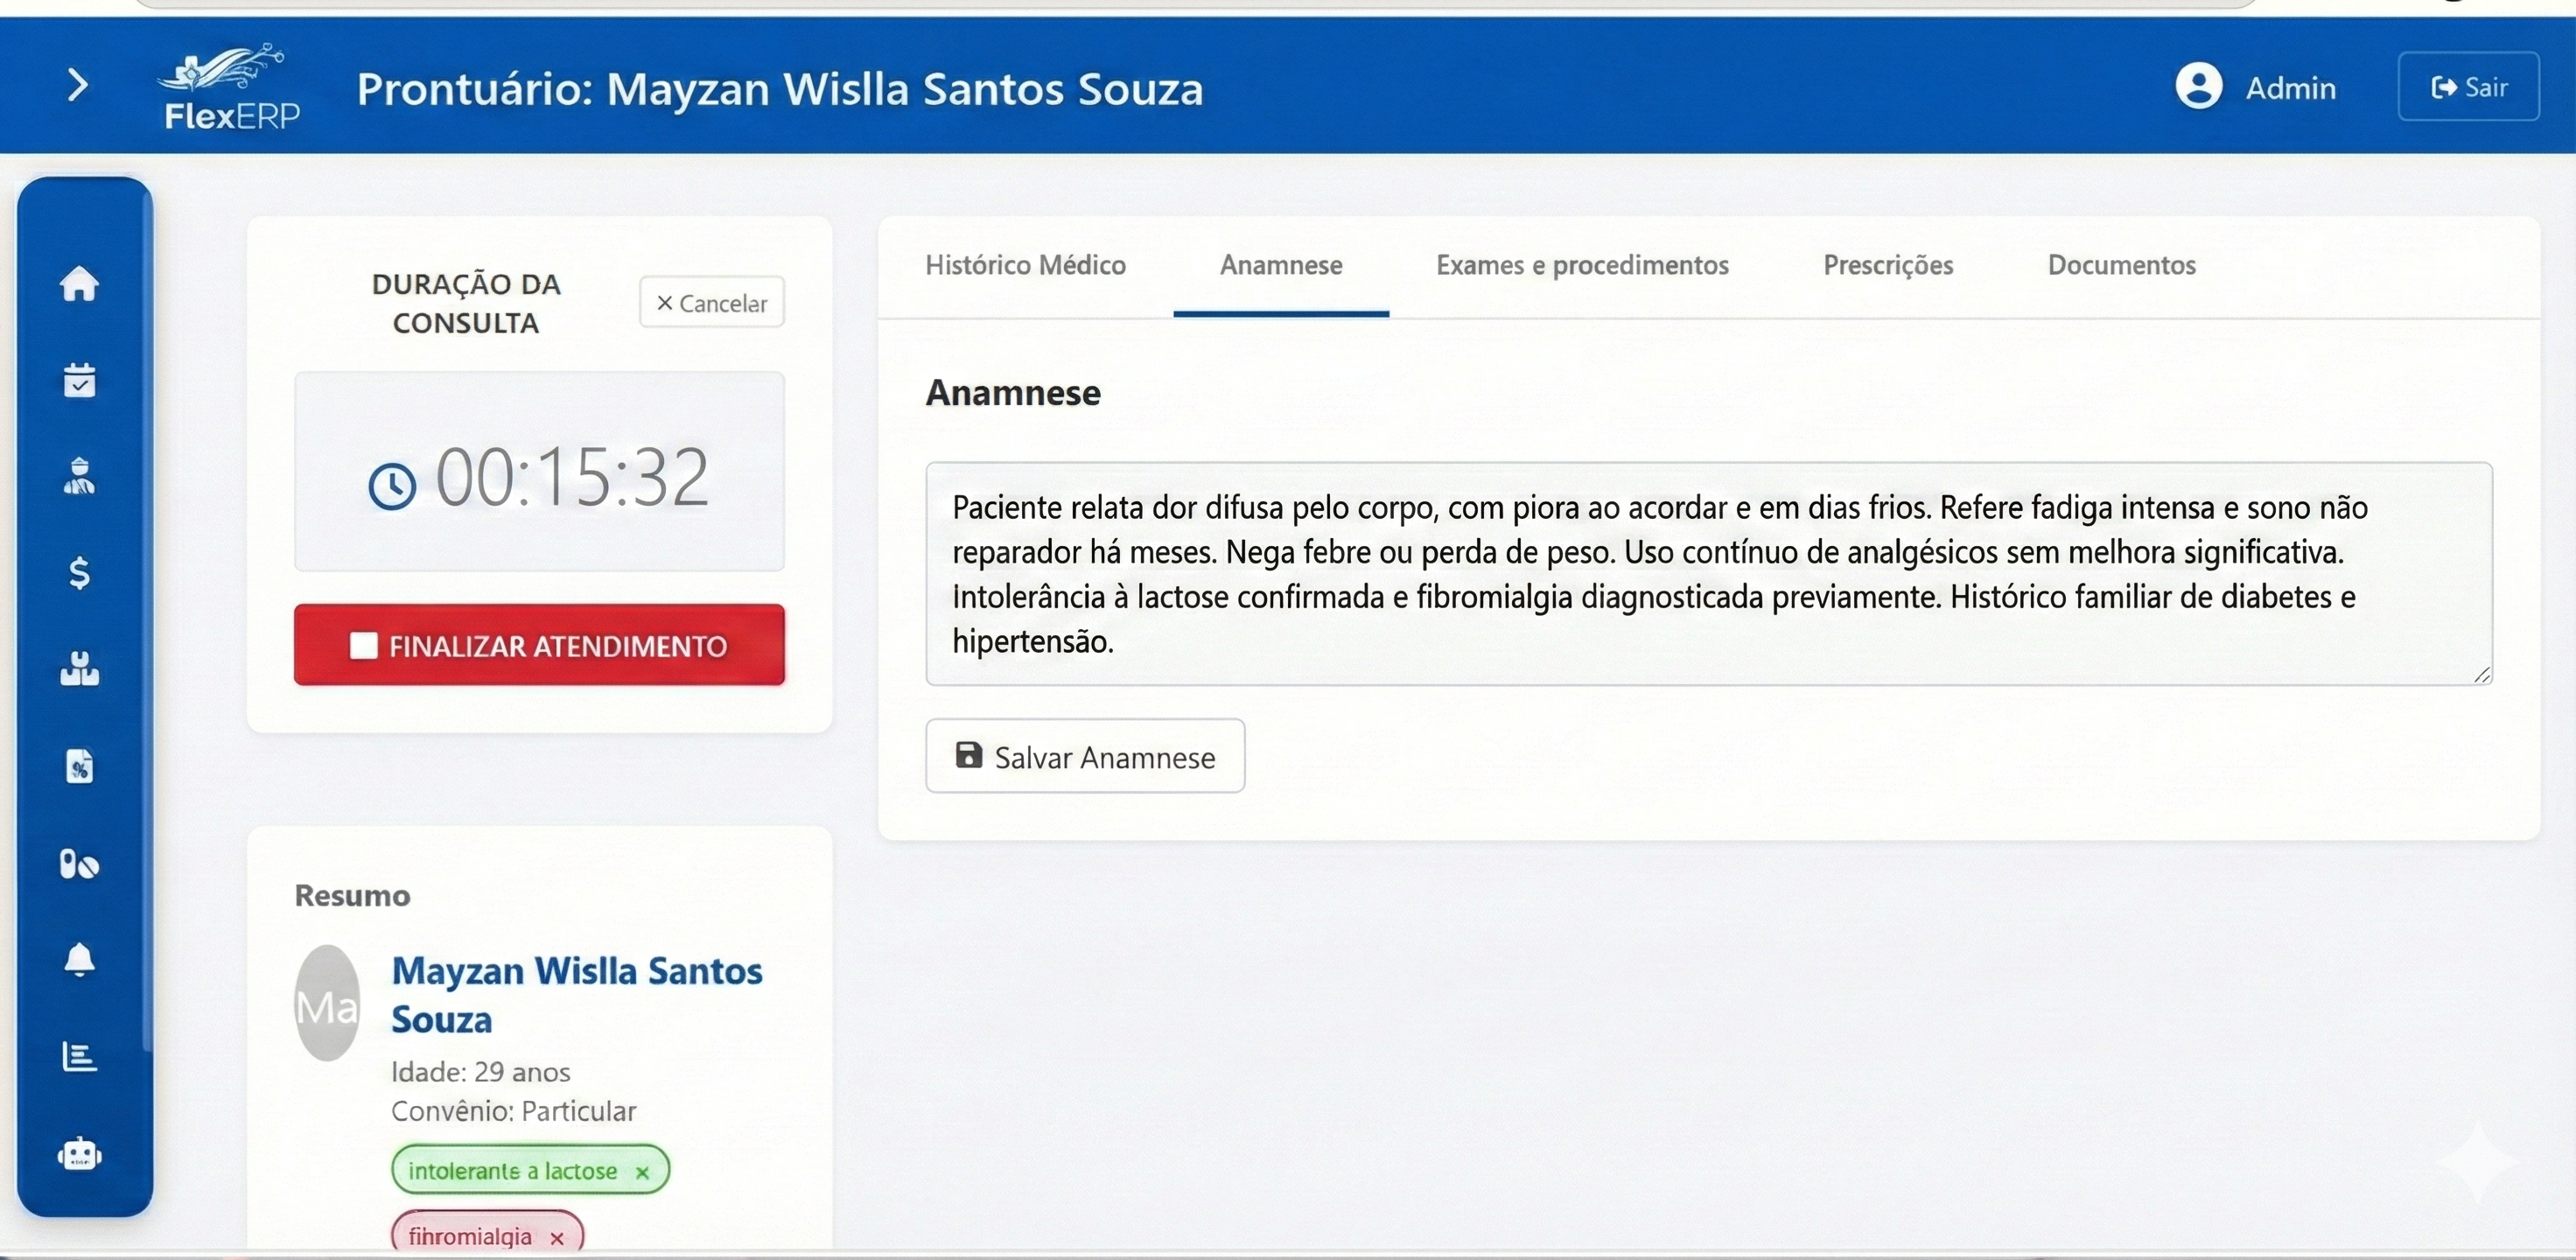Open the Admin user menu
2576x1260 pixels.
pos(2258,87)
